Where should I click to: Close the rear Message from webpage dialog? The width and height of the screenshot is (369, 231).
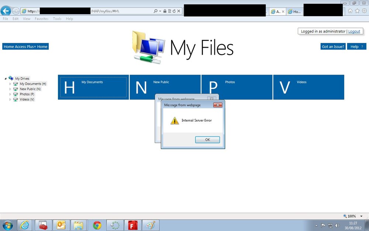coord(211,98)
